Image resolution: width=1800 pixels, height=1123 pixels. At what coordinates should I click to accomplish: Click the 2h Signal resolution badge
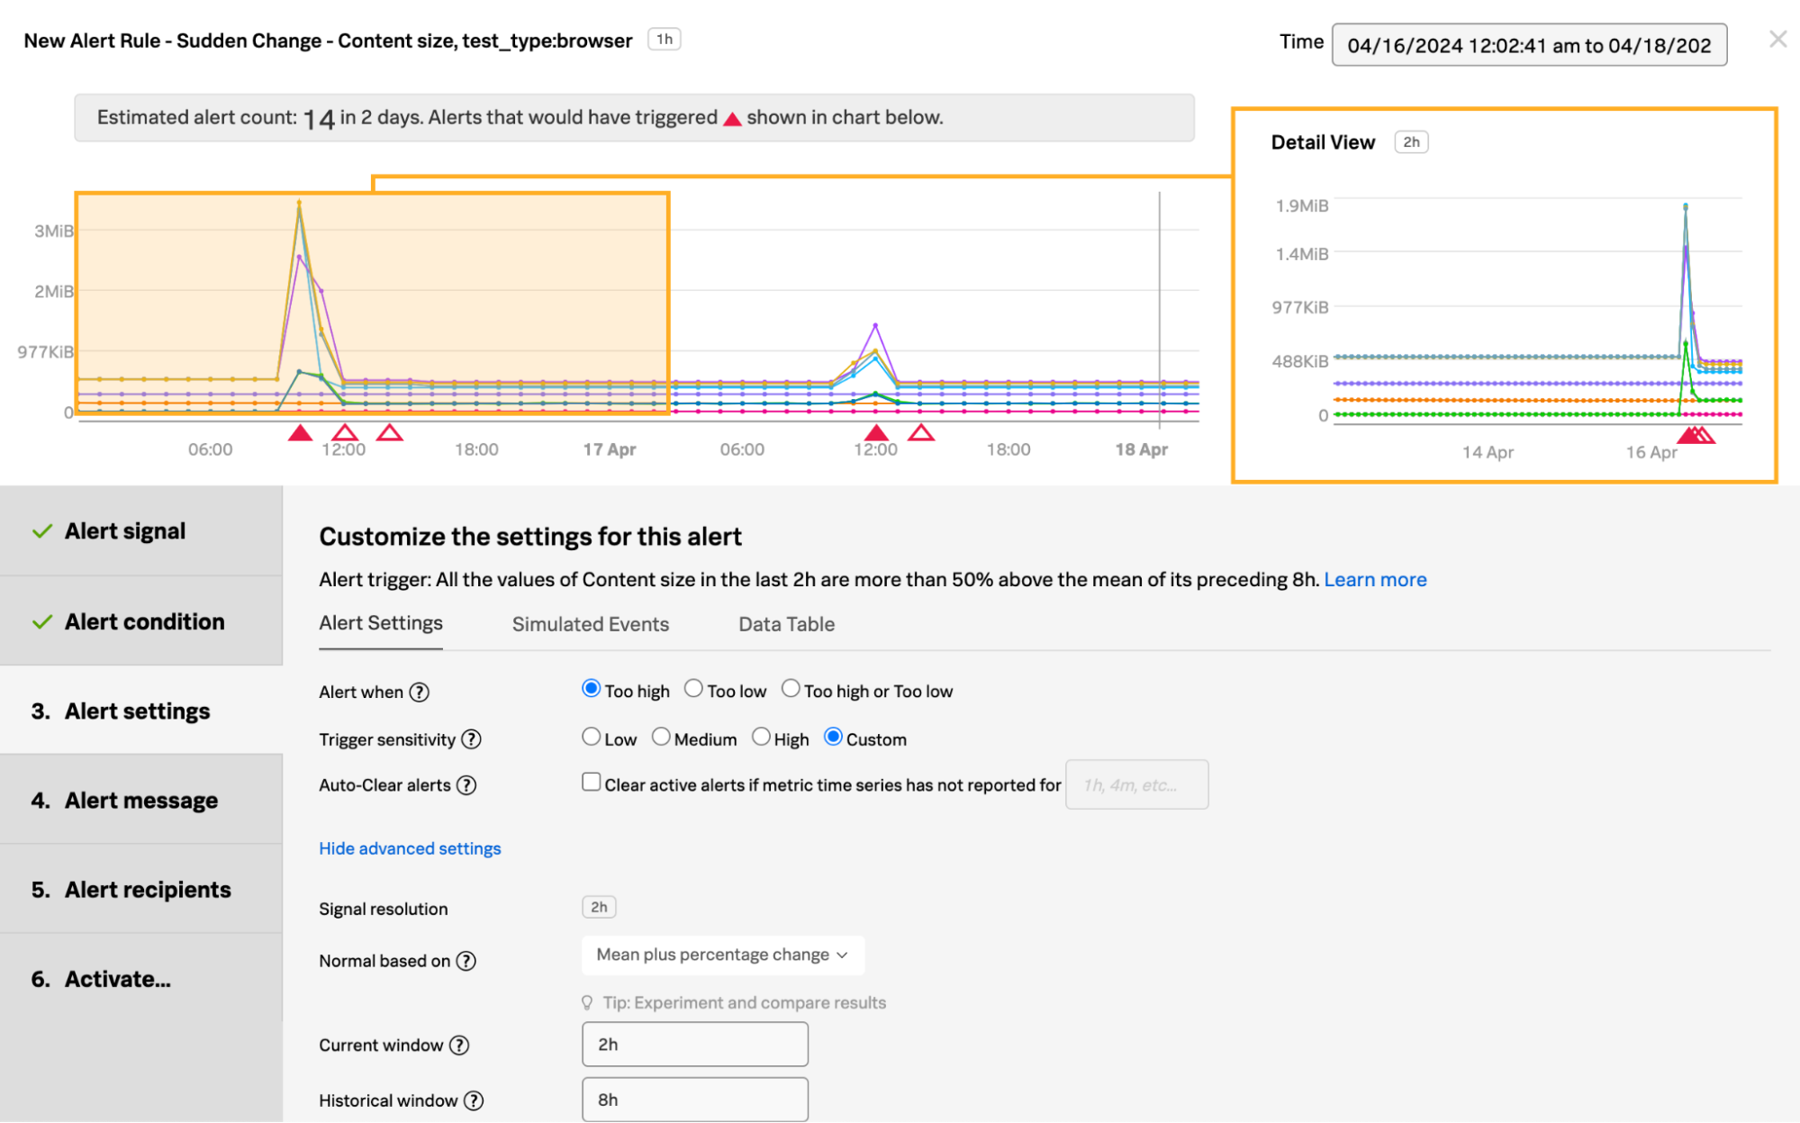pos(599,908)
